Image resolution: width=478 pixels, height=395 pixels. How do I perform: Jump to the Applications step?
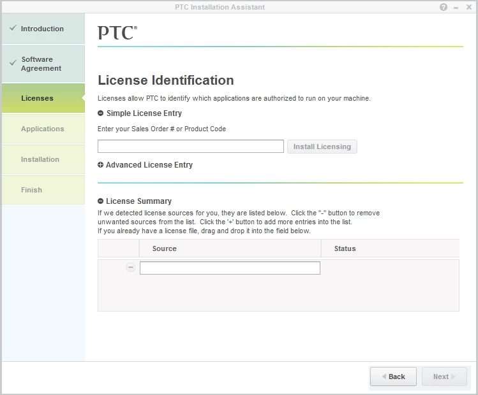point(43,129)
